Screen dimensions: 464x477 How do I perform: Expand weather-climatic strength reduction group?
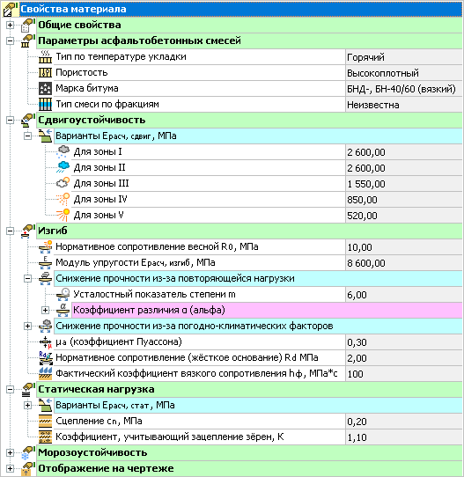tap(27, 327)
